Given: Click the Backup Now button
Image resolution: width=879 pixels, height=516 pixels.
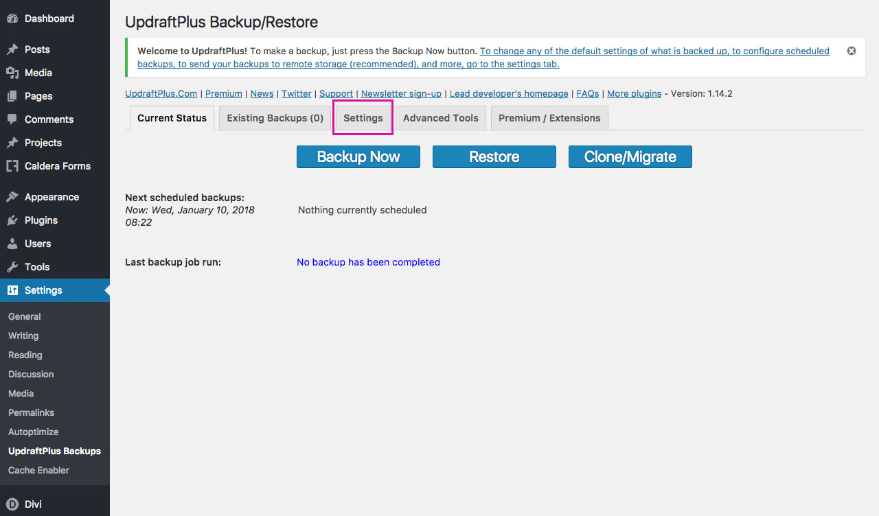Looking at the screenshot, I should [x=358, y=156].
